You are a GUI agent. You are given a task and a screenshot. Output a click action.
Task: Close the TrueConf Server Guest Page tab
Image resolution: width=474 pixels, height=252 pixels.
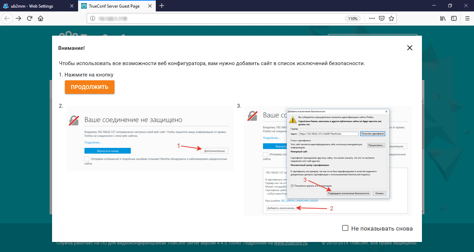(150, 6)
